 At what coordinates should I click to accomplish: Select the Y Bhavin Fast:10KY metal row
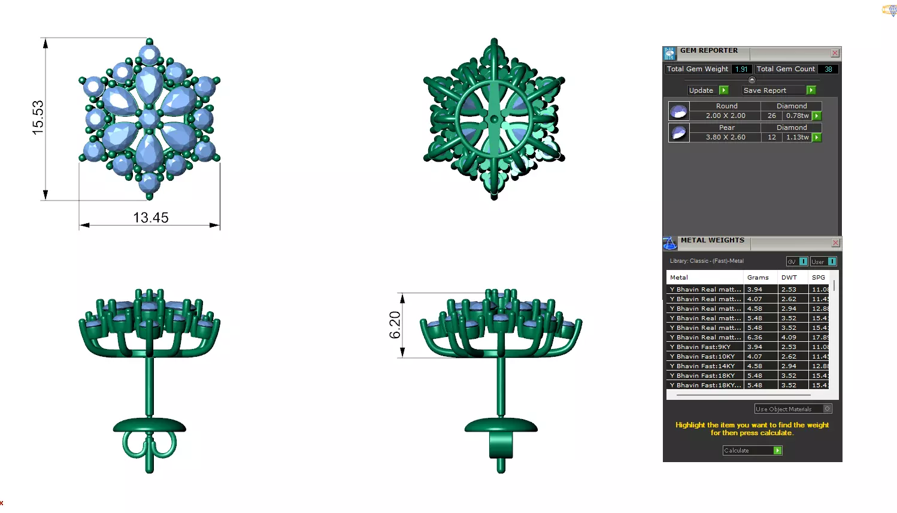coord(748,357)
